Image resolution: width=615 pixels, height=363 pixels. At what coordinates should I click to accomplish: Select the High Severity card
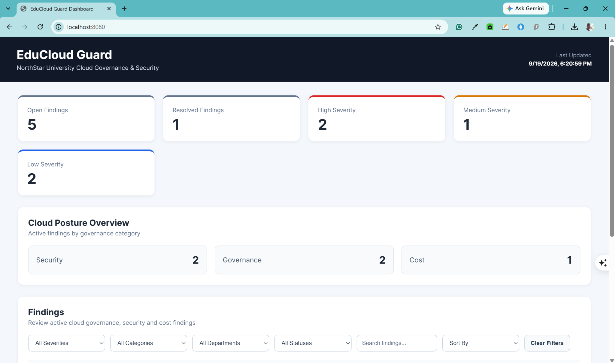point(377,118)
